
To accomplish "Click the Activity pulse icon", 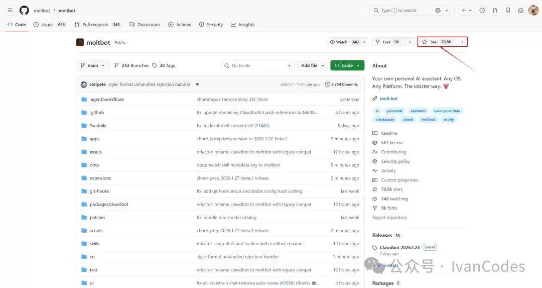I will [x=375, y=171].
